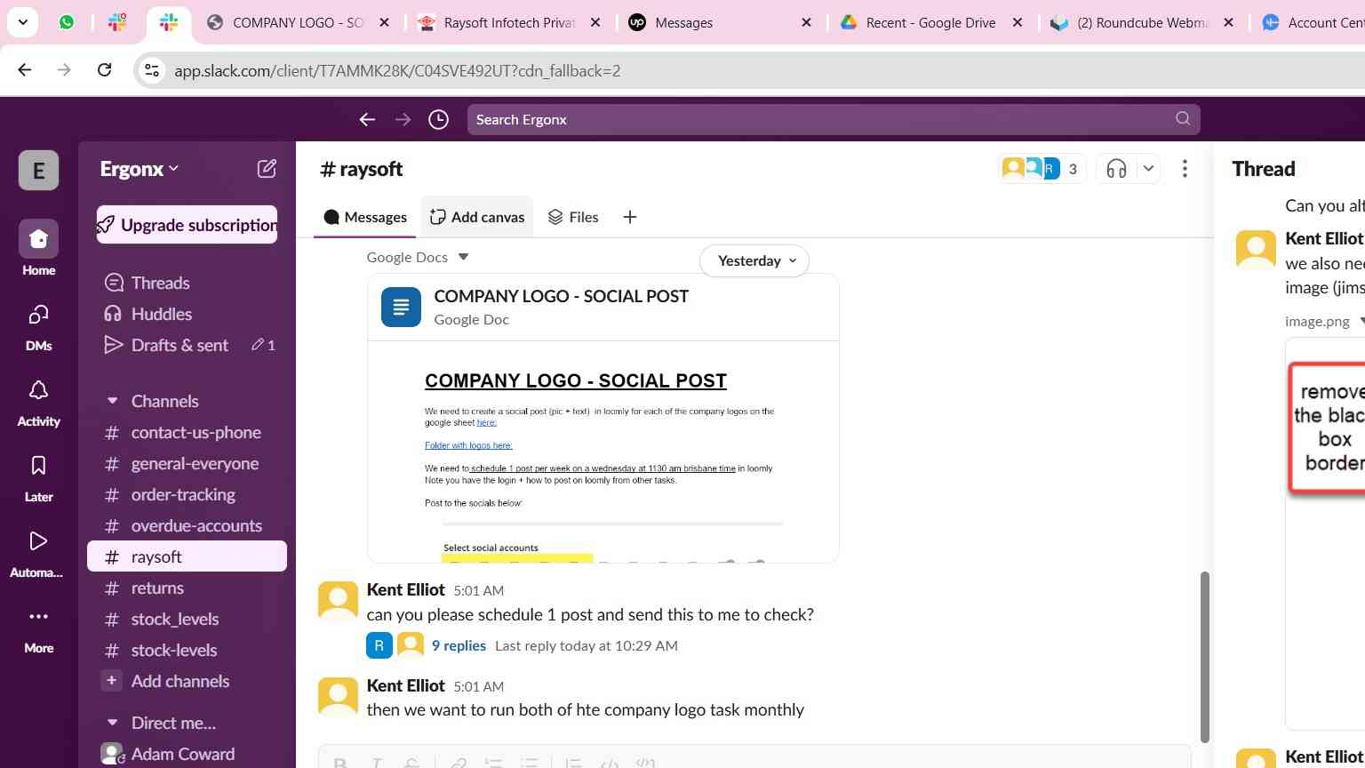Open Threads in the sidebar
The width and height of the screenshot is (1365, 768).
188,283
